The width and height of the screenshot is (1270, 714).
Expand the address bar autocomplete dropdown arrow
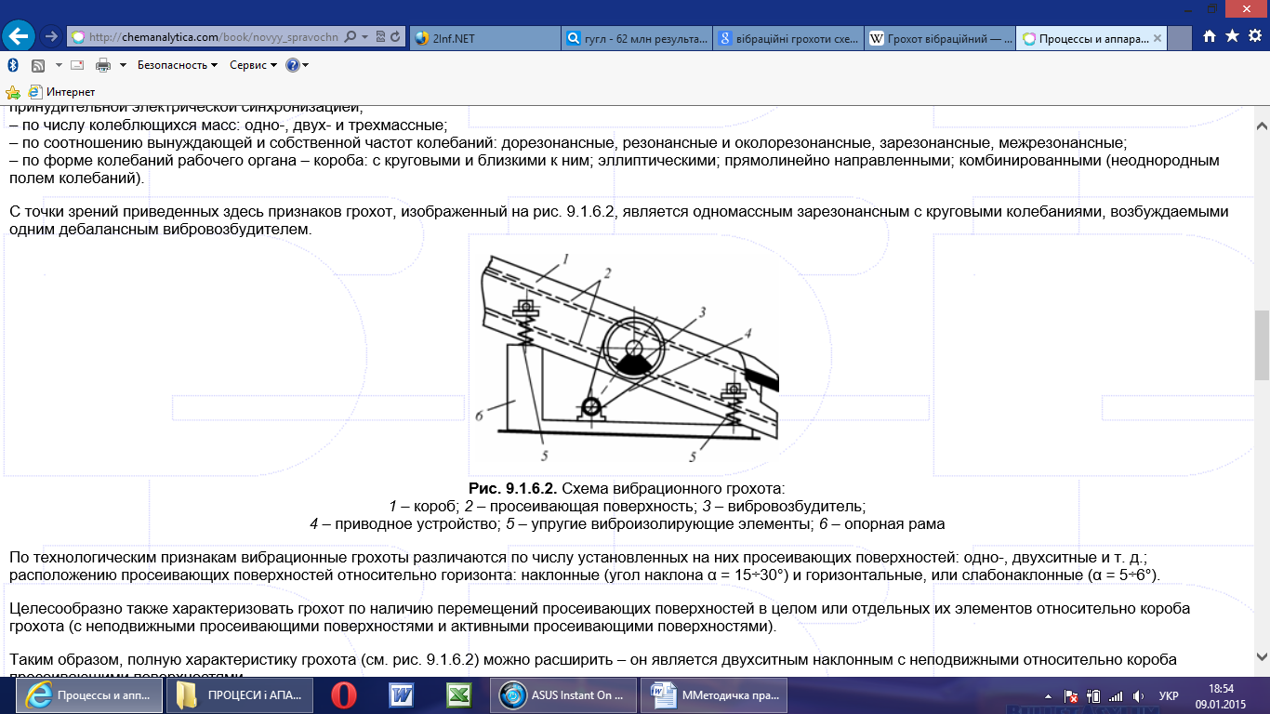pyautogui.click(x=365, y=37)
